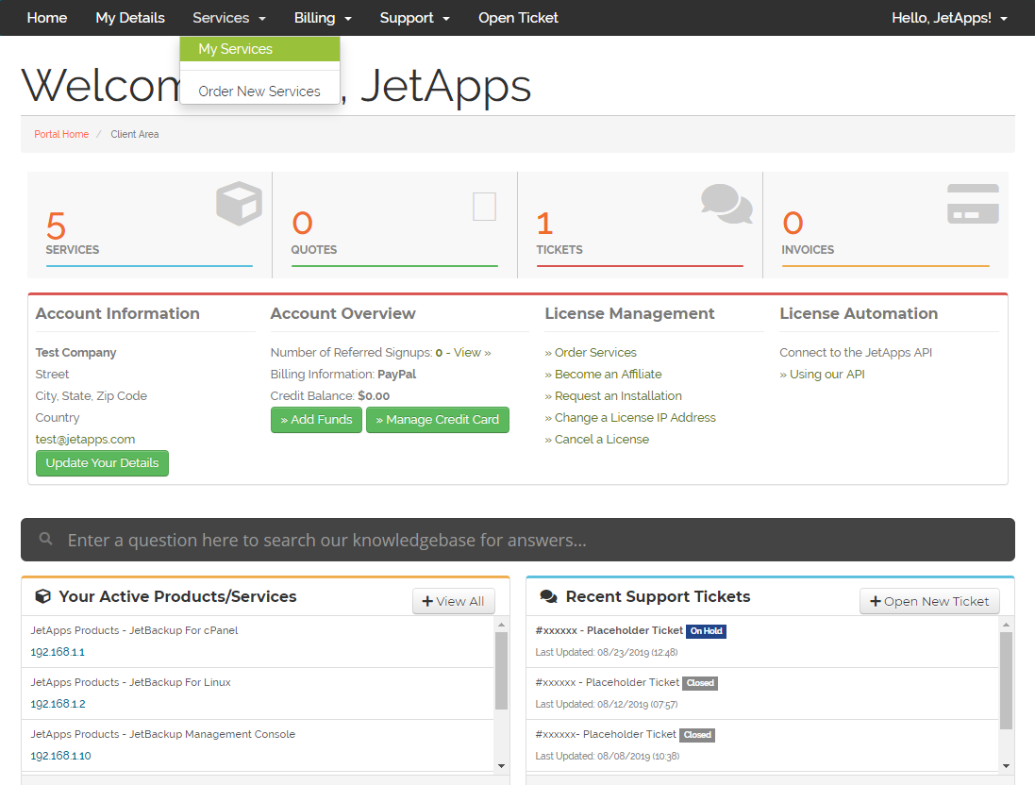
Task: Open the 0 Invoices stat tile
Action: pyautogui.click(x=885, y=225)
